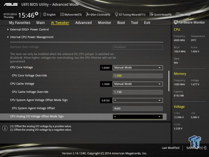Viewport: 209px width, 157px height.
Task: Click the Quick Note notepad icon
Action: (x=151, y=14)
